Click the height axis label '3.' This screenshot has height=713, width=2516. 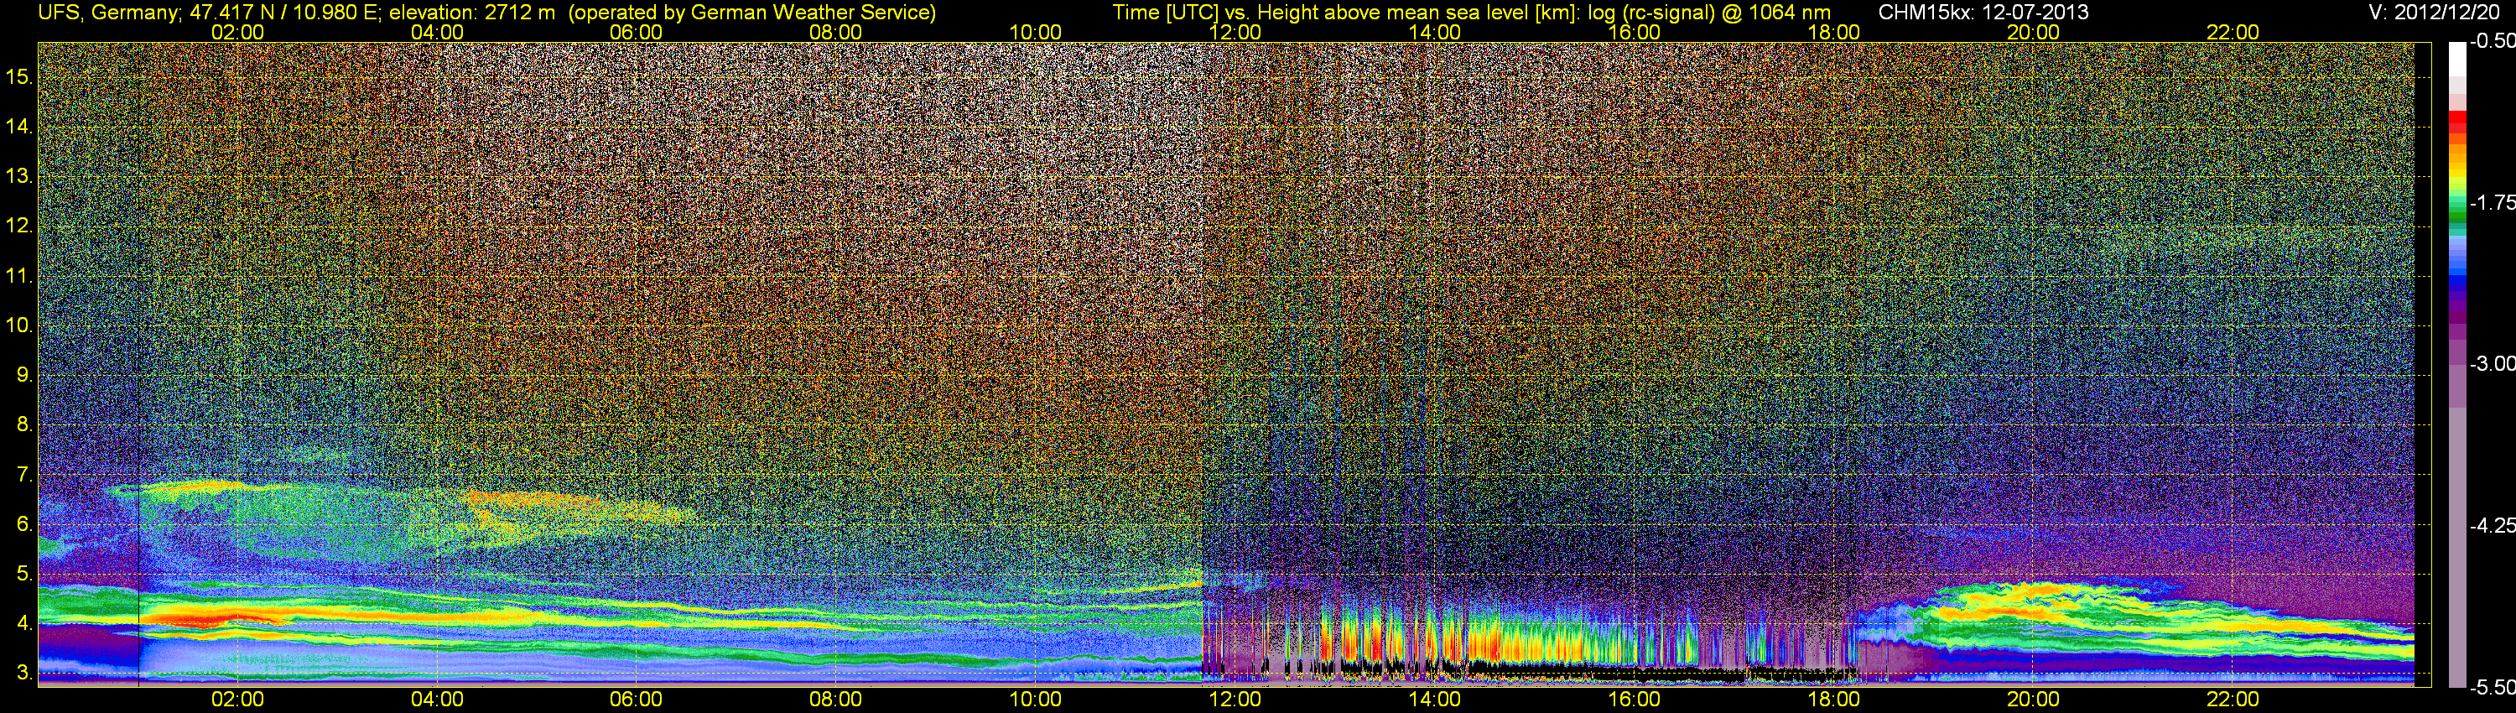pyautogui.click(x=25, y=673)
